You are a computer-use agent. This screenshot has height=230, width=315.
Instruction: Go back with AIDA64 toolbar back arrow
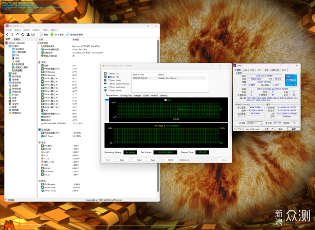click(7, 35)
